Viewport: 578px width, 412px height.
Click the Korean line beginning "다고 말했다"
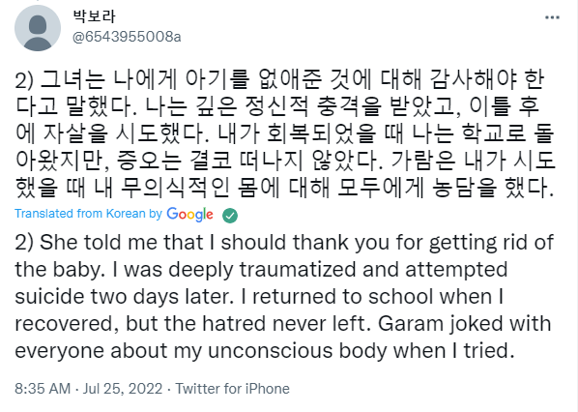pos(277,106)
